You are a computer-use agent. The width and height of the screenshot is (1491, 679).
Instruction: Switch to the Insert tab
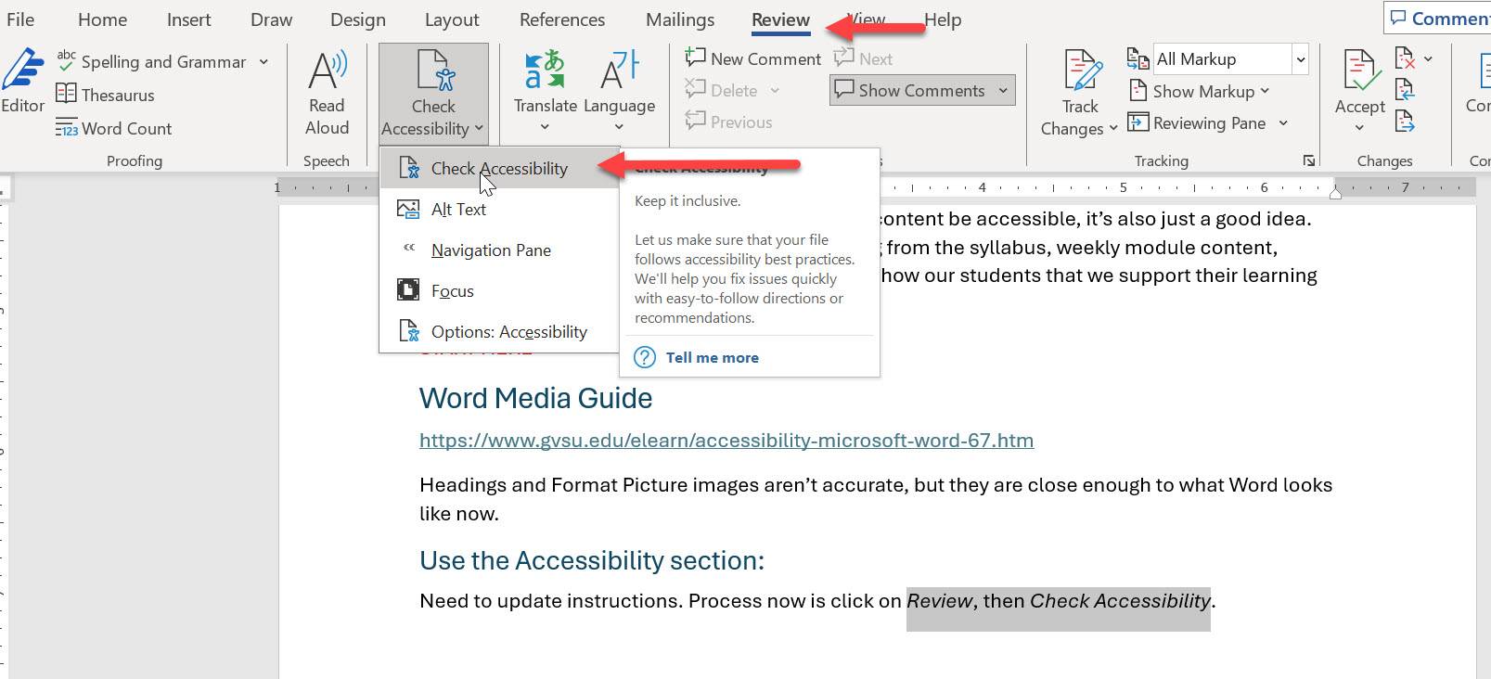188,19
